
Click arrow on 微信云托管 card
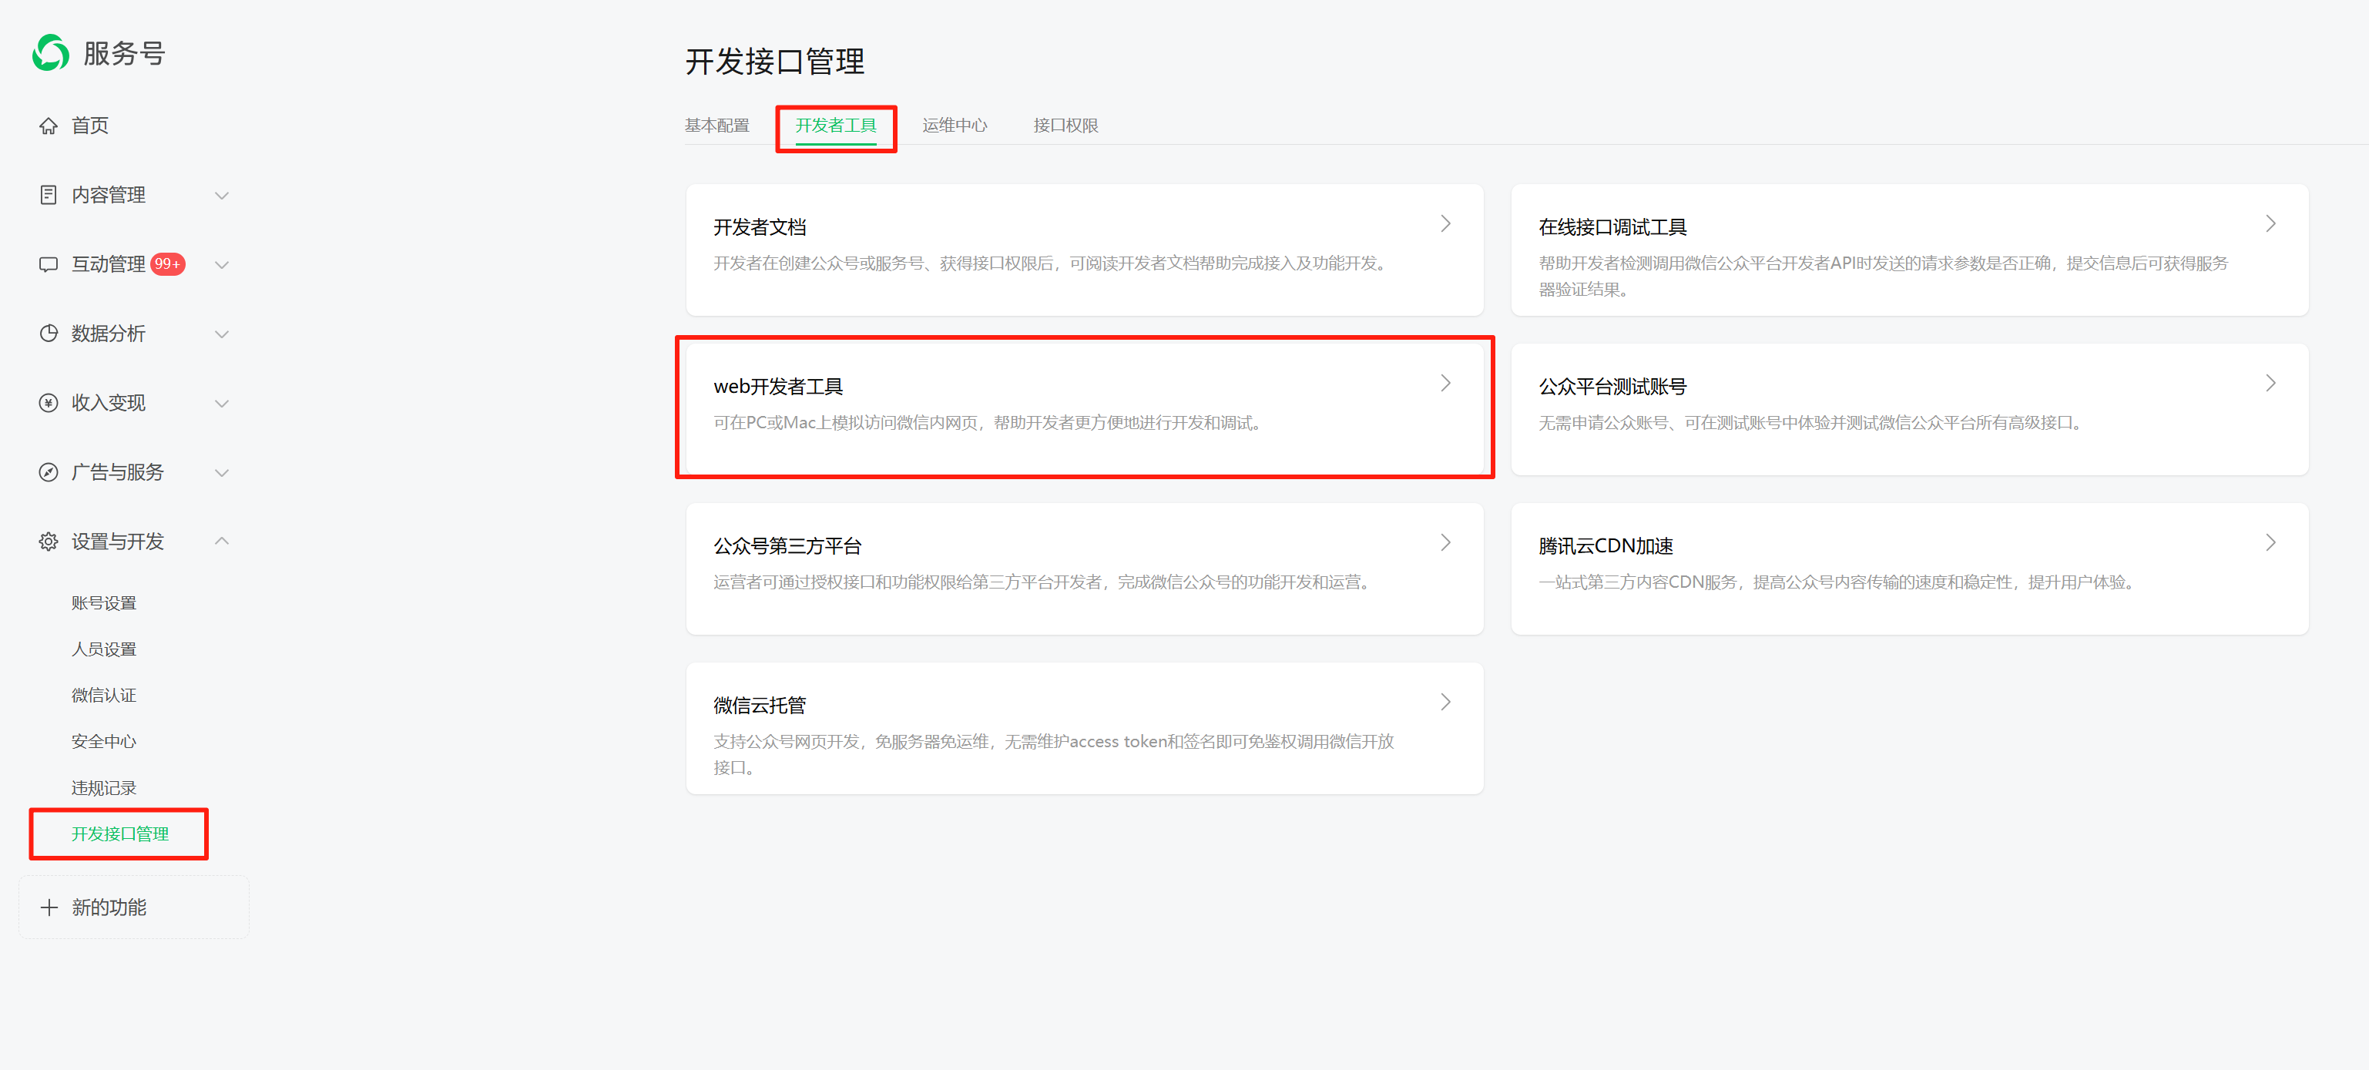click(x=1446, y=701)
